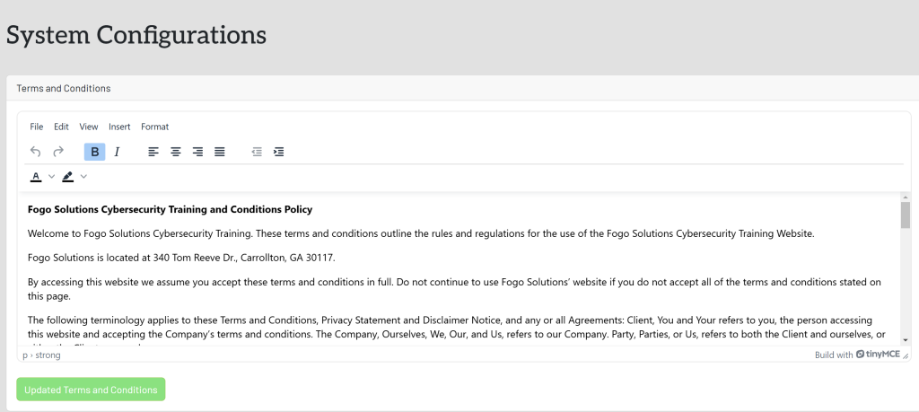Screen dimensions: 919x412
Task: Toggle Italic formatting button
Action: pos(117,152)
